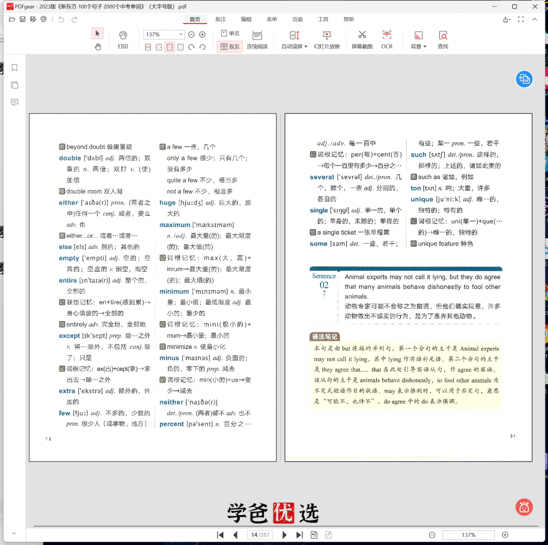The image size is (548, 545).
Task: Set view to actual size 1:1
Action: point(148,47)
